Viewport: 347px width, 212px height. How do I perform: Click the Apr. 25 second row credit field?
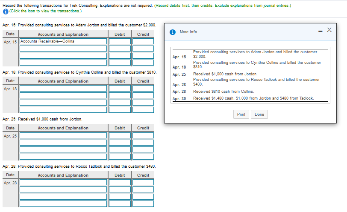[x=143, y=143]
